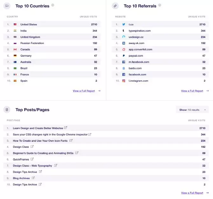Open View a Full Report under Top Posts/Pages
This screenshot has height=199, width=213.
192,193
